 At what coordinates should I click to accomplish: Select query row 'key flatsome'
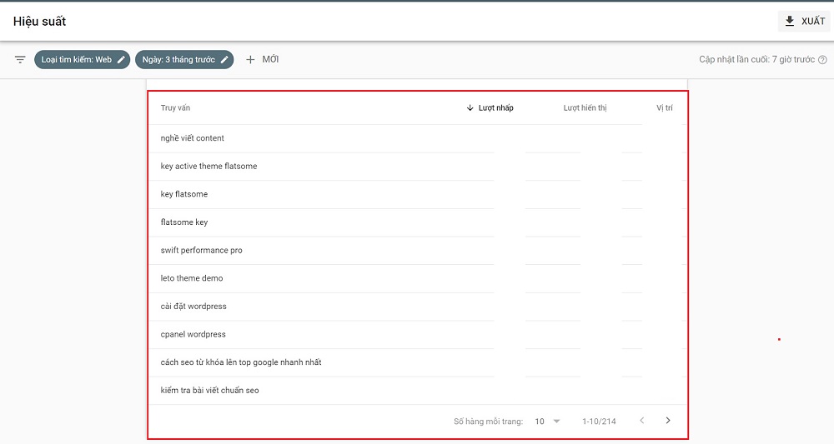(417, 194)
